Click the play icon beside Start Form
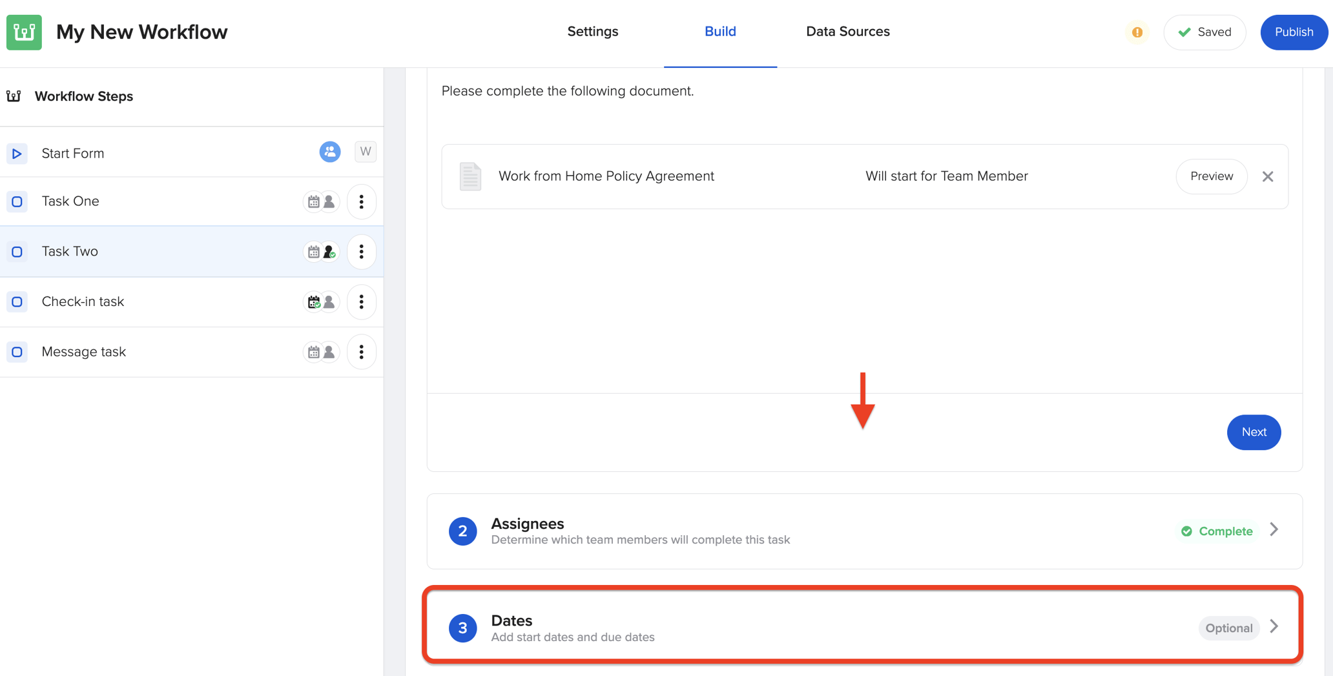The width and height of the screenshot is (1333, 676). point(16,153)
